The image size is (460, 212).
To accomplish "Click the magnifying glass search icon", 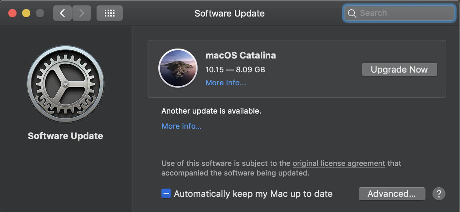I will tap(352, 13).
